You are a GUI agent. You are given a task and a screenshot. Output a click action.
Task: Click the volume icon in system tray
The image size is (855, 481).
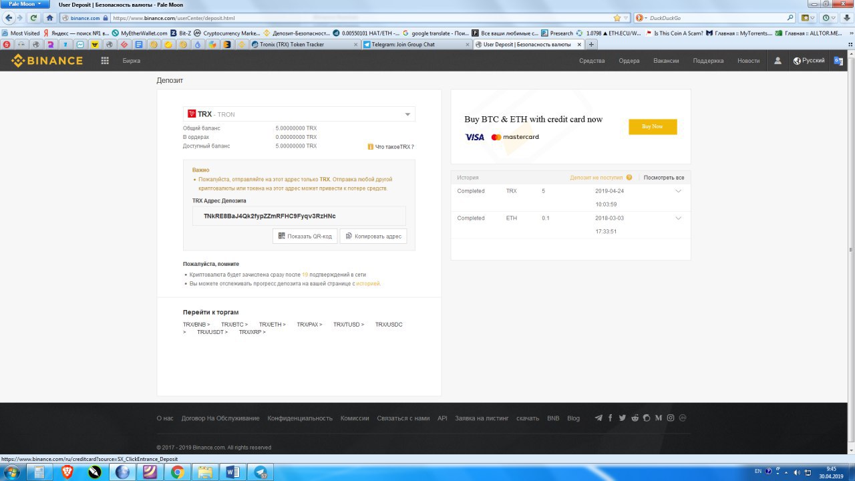click(x=796, y=471)
